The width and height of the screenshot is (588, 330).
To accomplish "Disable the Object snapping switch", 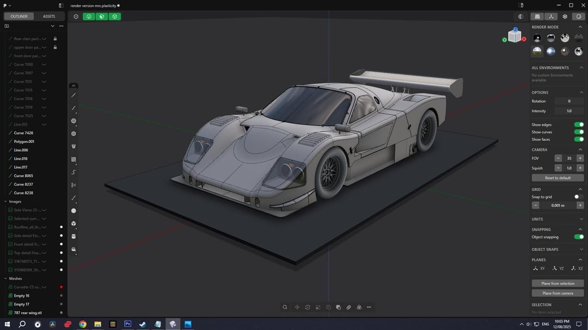I will (x=579, y=237).
